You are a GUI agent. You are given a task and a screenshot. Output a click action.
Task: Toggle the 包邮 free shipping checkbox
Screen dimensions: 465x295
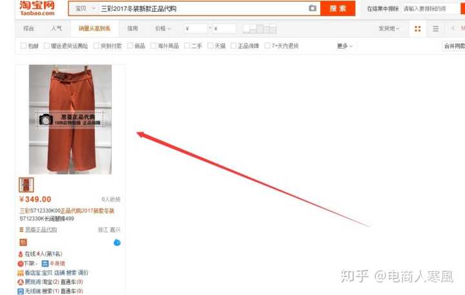[x=23, y=46]
